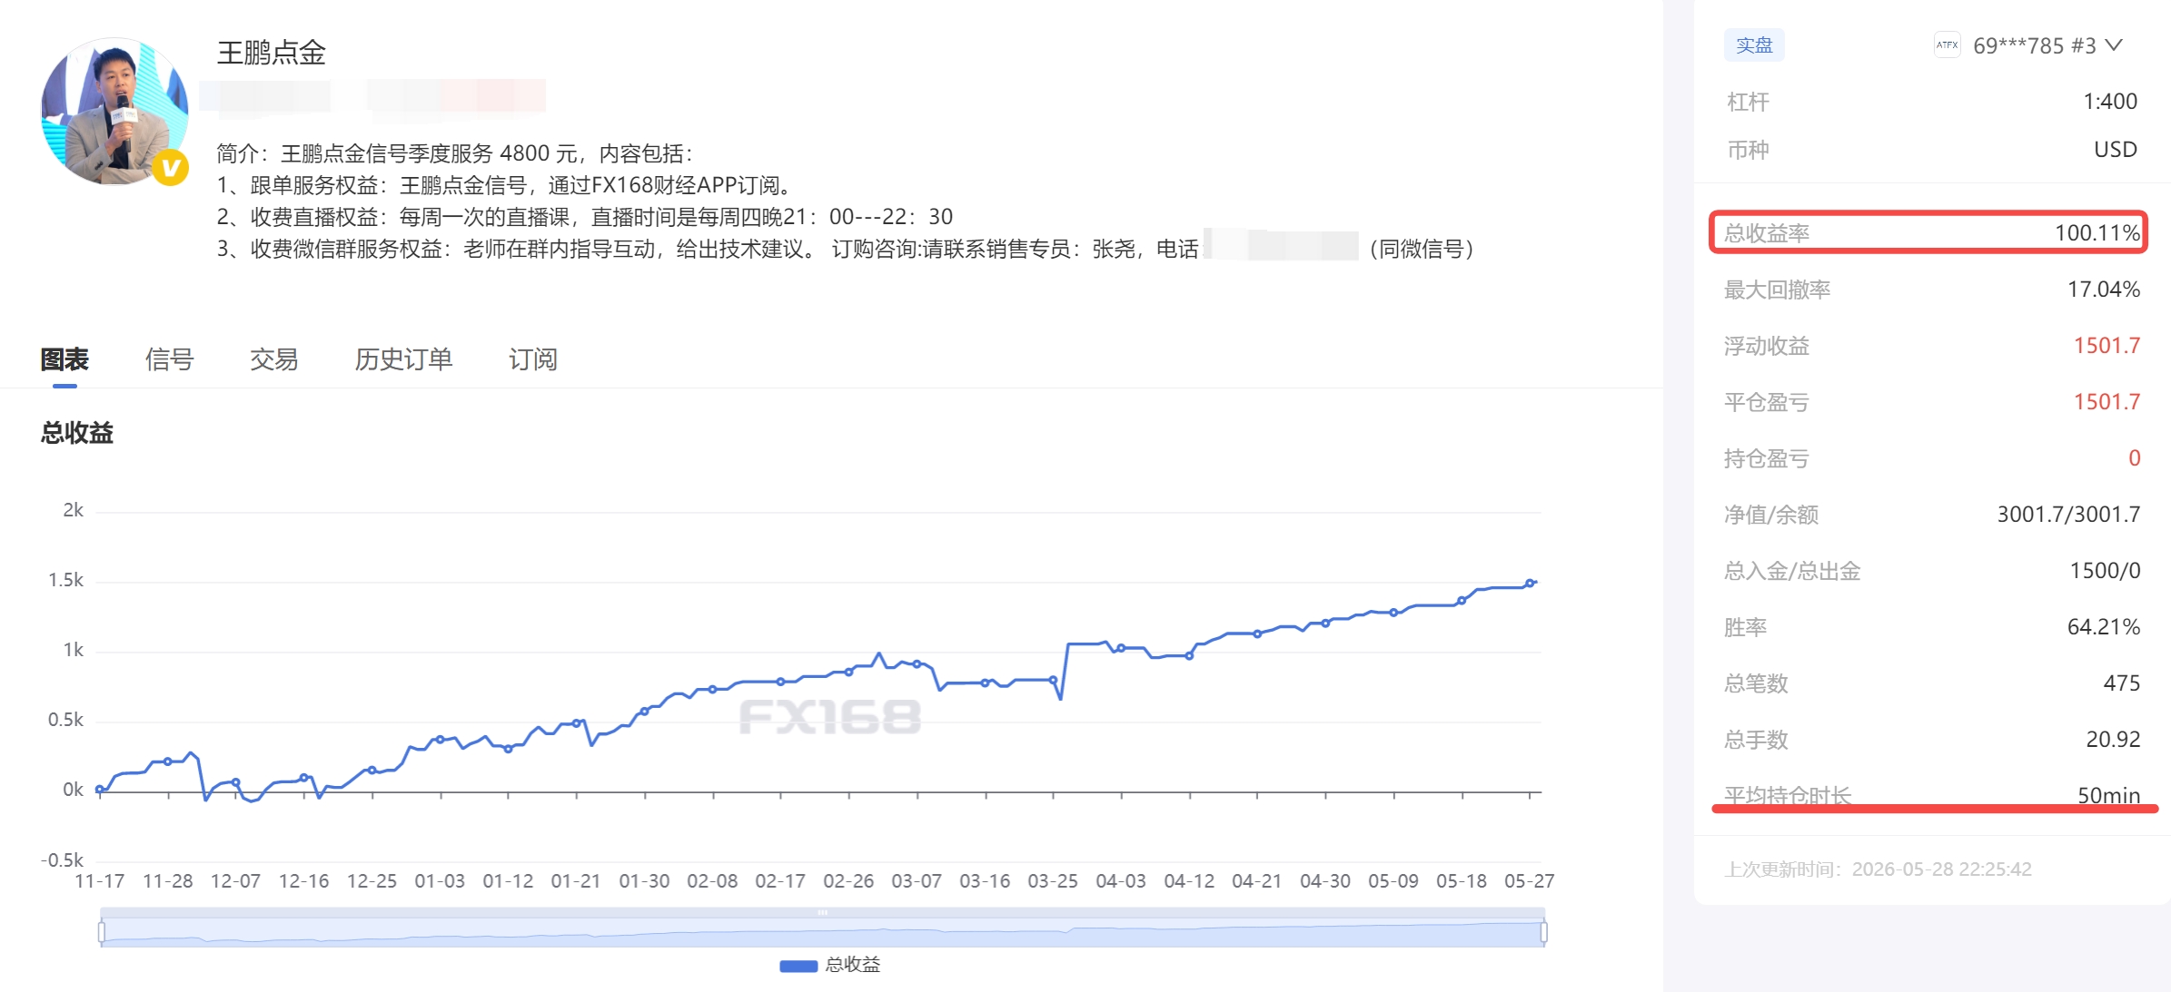The height and width of the screenshot is (992, 2171).
Task: Click the 最大回撤率 value 17.04%
Action: tap(2104, 290)
